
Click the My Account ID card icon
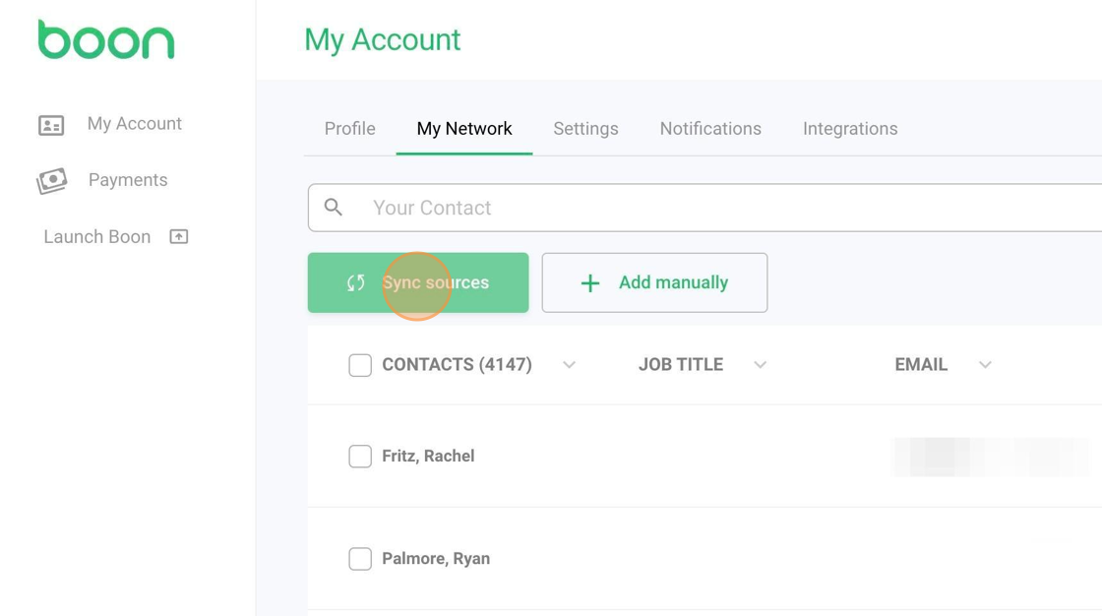coord(51,125)
